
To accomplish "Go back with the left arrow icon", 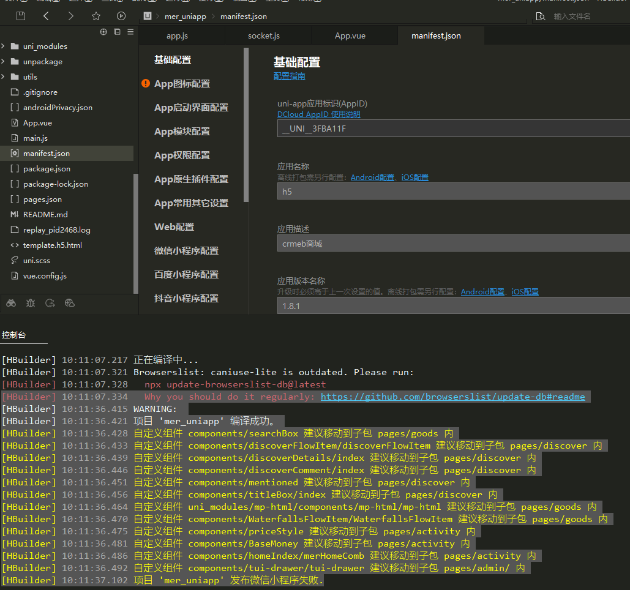I will click(x=46, y=16).
